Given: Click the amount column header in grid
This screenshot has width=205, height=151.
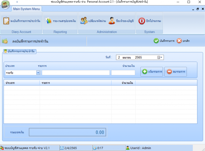Looking at the screenshot, I should point(123,83).
